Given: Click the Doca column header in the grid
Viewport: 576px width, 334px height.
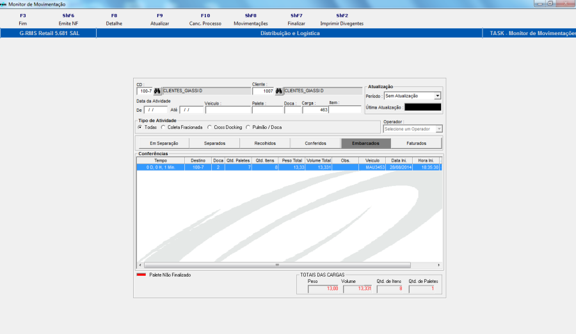Looking at the screenshot, I should pos(218,160).
